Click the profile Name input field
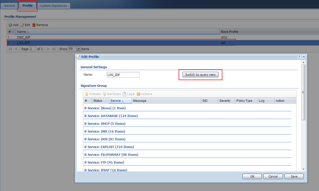Screen dimensions: 319x191 [123, 75]
